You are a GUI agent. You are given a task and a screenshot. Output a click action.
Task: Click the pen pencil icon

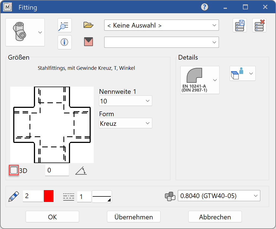(x=14, y=196)
